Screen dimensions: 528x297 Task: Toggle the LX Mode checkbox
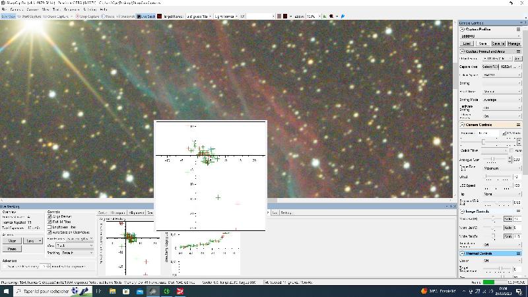pyautogui.click(x=504, y=133)
